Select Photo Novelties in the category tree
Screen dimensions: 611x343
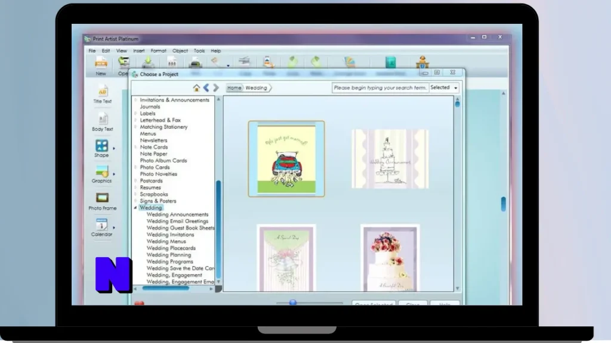[x=159, y=174]
